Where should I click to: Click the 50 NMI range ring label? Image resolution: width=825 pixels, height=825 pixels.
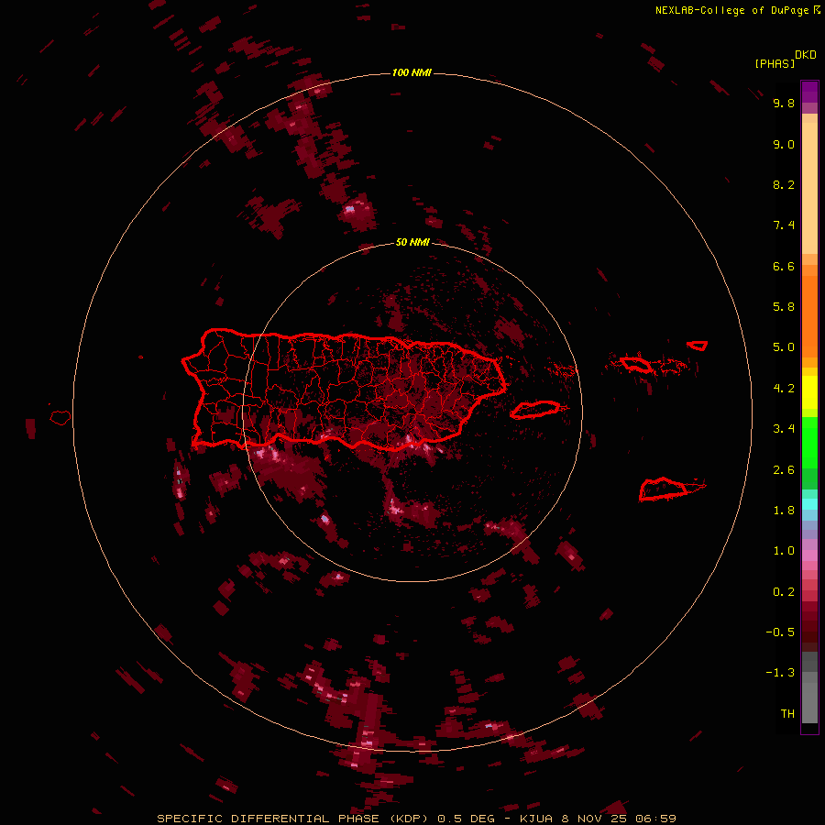412,242
